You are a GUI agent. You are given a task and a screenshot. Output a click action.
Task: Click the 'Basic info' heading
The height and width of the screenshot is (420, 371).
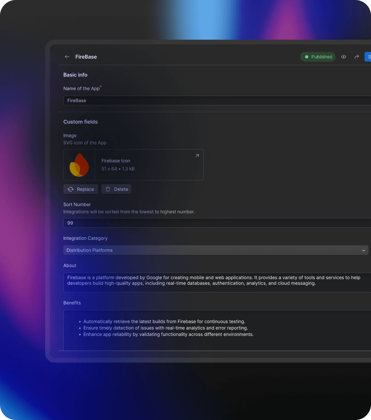(x=75, y=75)
